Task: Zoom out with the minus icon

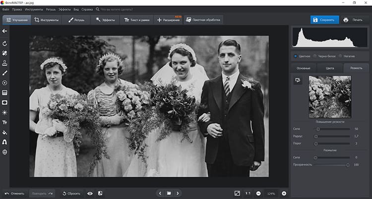Action: click(258, 193)
